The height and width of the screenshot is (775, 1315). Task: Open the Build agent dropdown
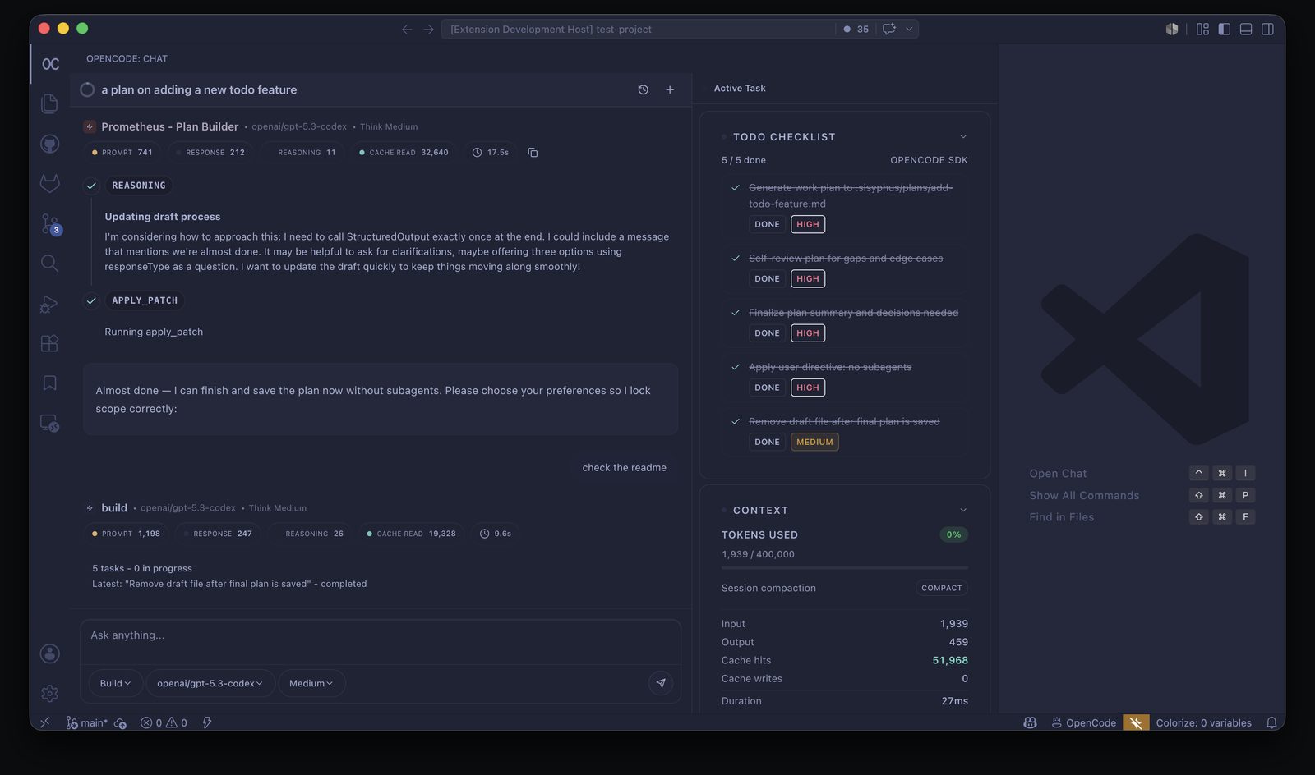115,683
